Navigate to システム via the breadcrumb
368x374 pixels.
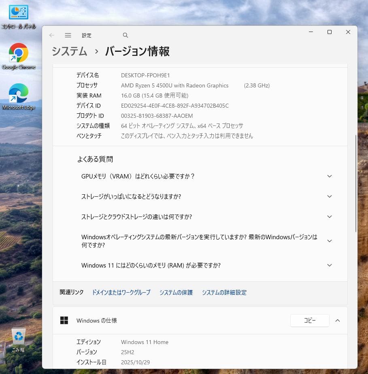coord(68,52)
